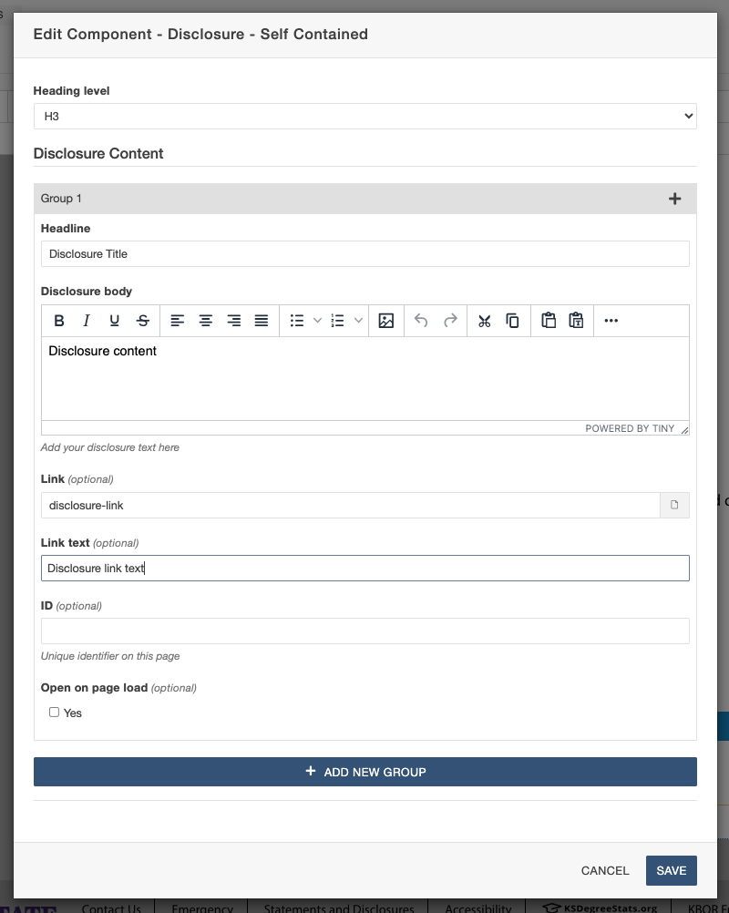This screenshot has height=913, width=729.
Task: Open the numbered list style dropdown chevron
Action: click(x=357, y=320)
